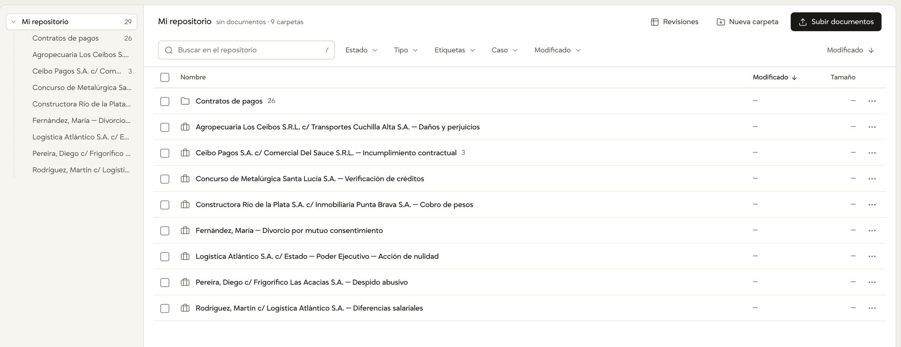Open more options for Ceibo Pagos row

click(x=872, y=153)
